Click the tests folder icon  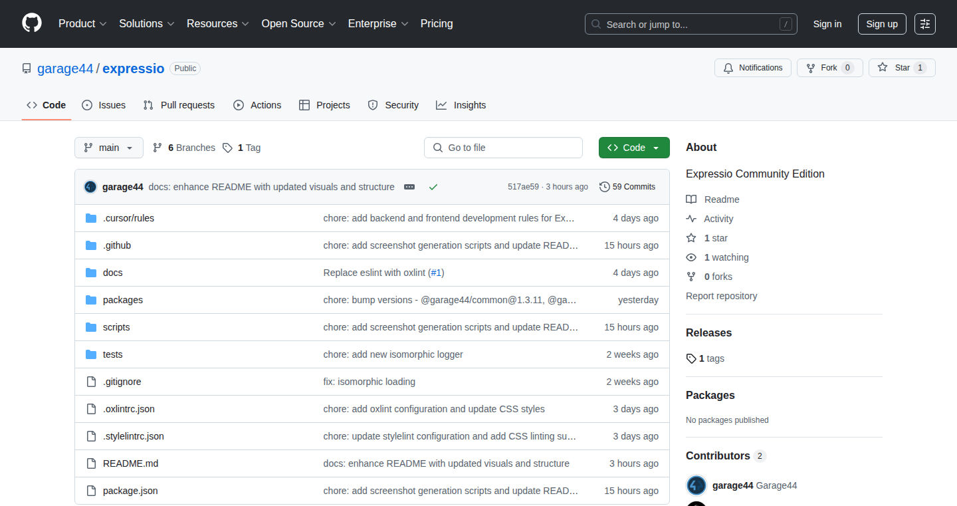click(91, 354)
